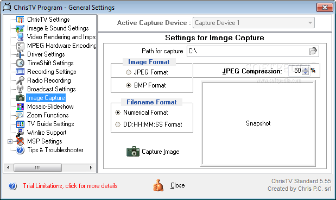
Task: Select MSP Settings label
Action: click(45, 141)
